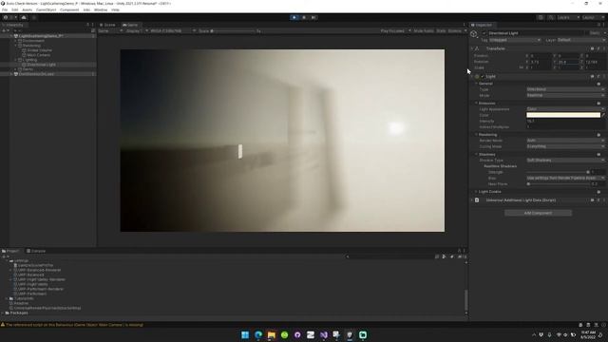Collapse the Rendering group in Hierarchy
The image size is (608, 342).
[x=16, y=46]
